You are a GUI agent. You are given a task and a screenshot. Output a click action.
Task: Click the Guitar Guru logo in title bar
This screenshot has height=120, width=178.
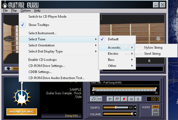pyautogui.click(x=5, y=5)
